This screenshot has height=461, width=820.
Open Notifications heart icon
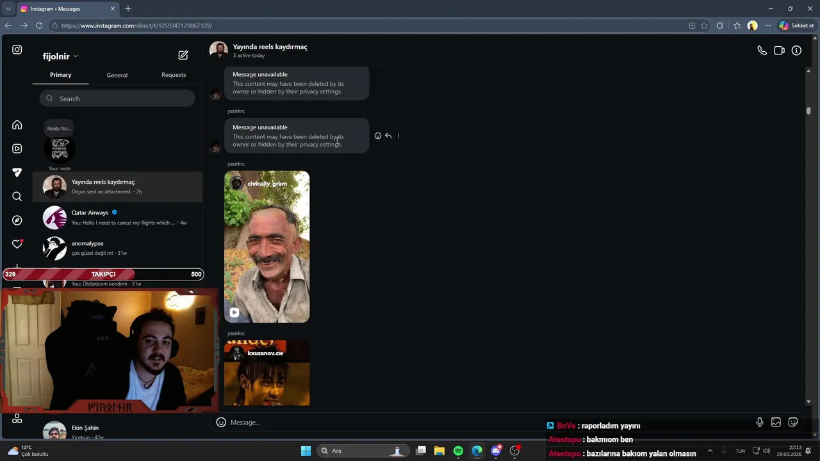(17, 244)
